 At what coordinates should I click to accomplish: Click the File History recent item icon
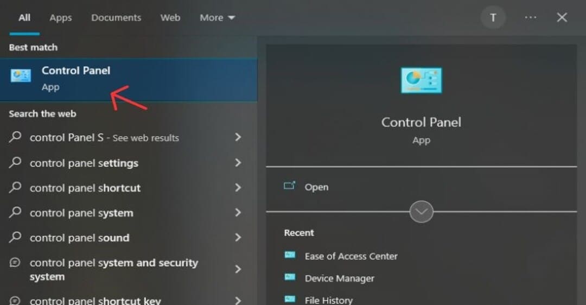(x=290, y=300)
